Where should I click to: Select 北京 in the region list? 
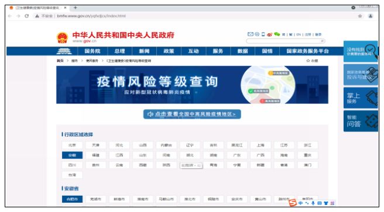[72, 145]
